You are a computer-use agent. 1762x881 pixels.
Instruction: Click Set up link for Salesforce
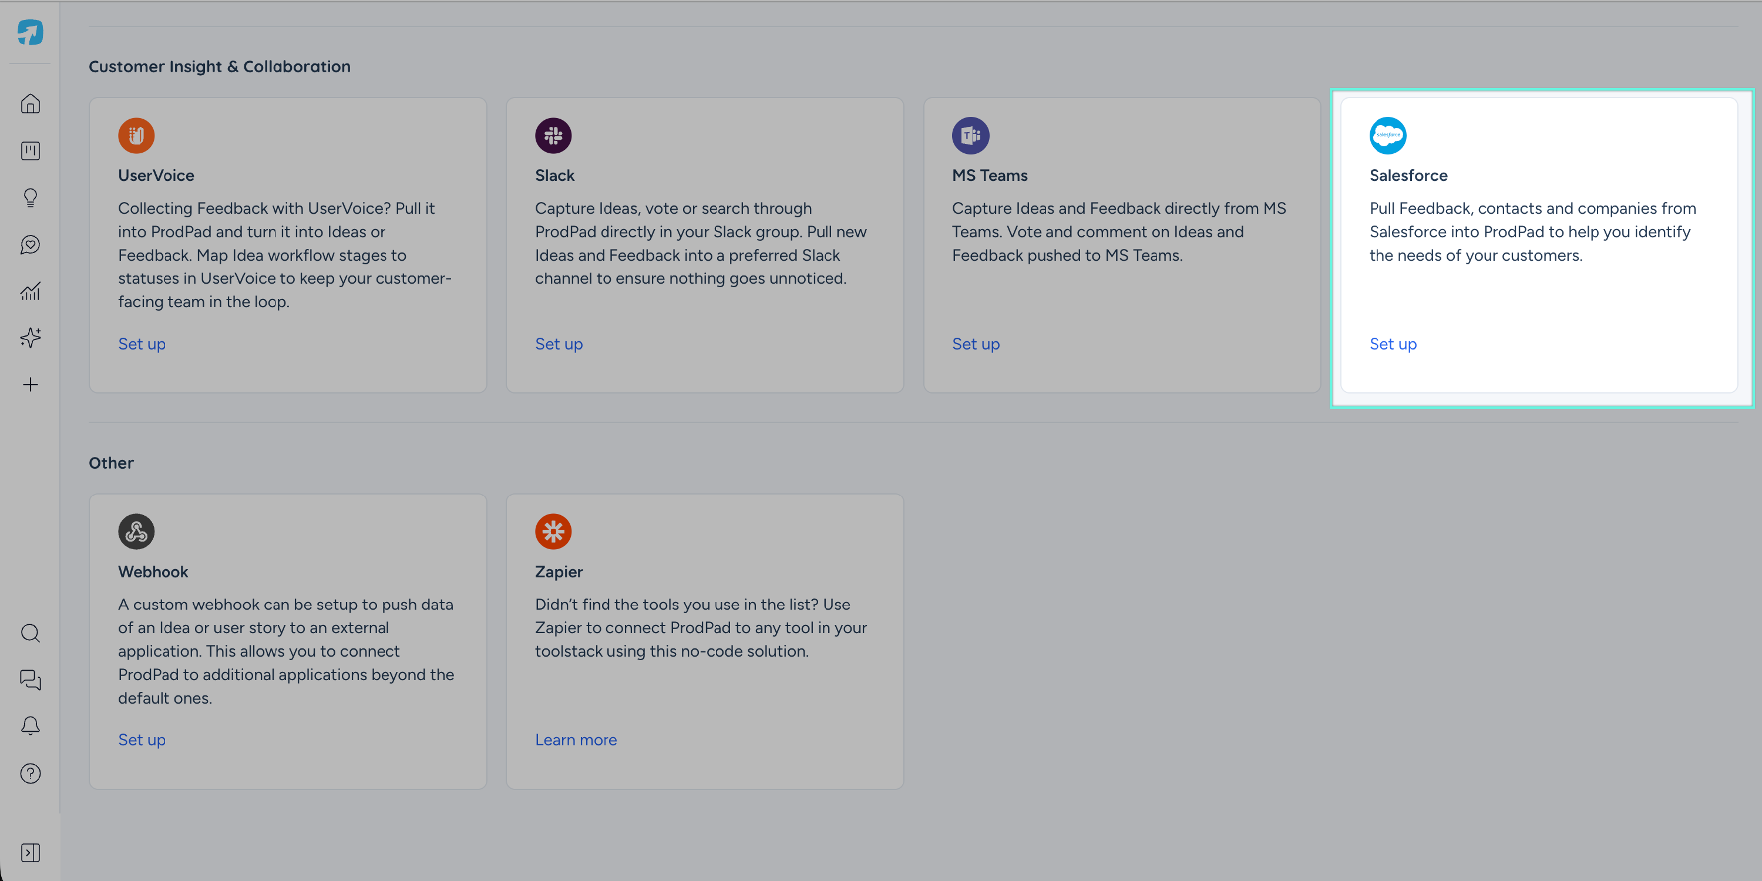pyautogui.click(x=1393, y=344)
